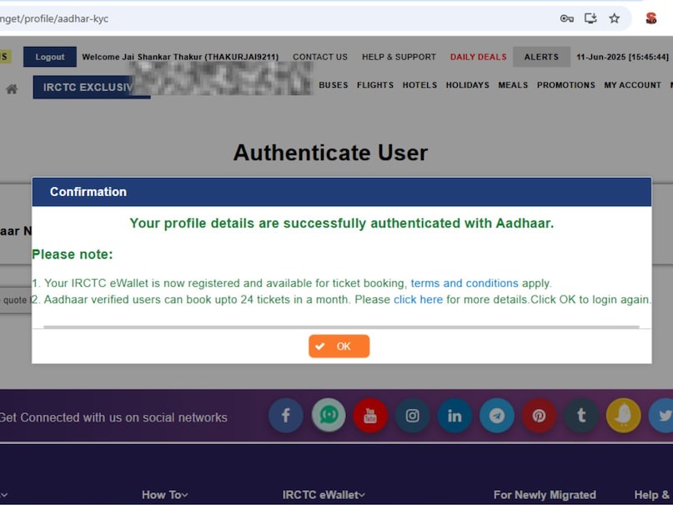
Task: Open MY ACCOUNT menu
Action: [x=632, y=85]
